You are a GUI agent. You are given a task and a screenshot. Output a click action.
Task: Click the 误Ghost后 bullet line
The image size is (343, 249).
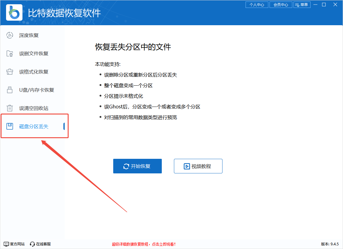click(x=152, y=107)
